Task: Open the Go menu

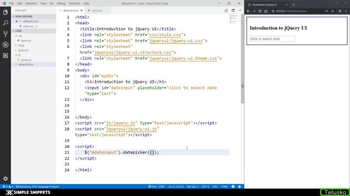Action: click(x=51, y=3)
